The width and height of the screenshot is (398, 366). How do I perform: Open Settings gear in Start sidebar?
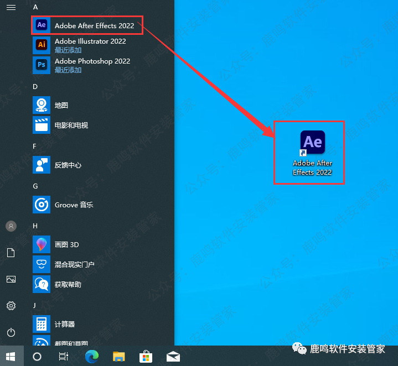[x=11, y=306]
